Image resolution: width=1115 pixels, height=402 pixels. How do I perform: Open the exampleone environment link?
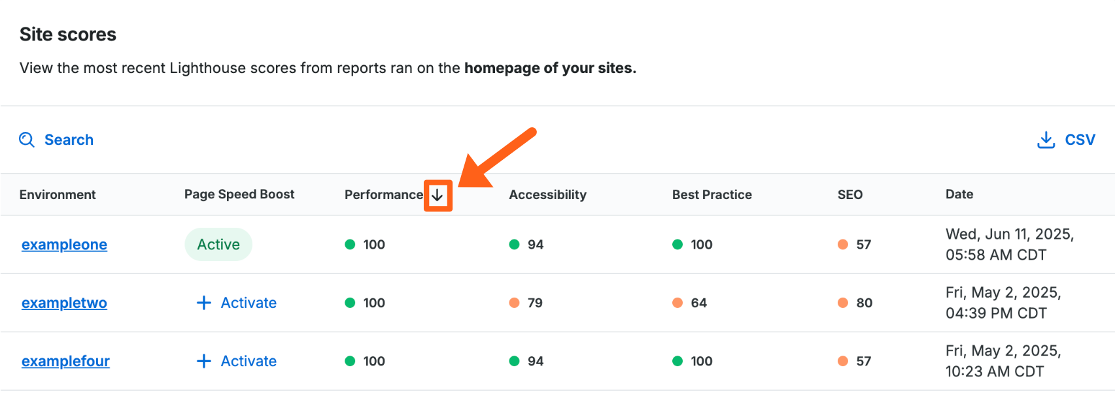(63, 244)
